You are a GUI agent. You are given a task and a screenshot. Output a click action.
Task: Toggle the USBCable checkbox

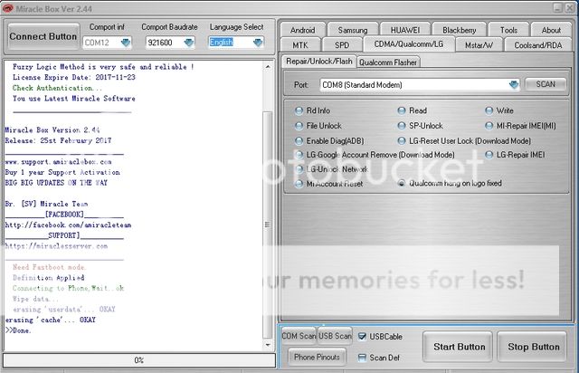click(363, 337)
